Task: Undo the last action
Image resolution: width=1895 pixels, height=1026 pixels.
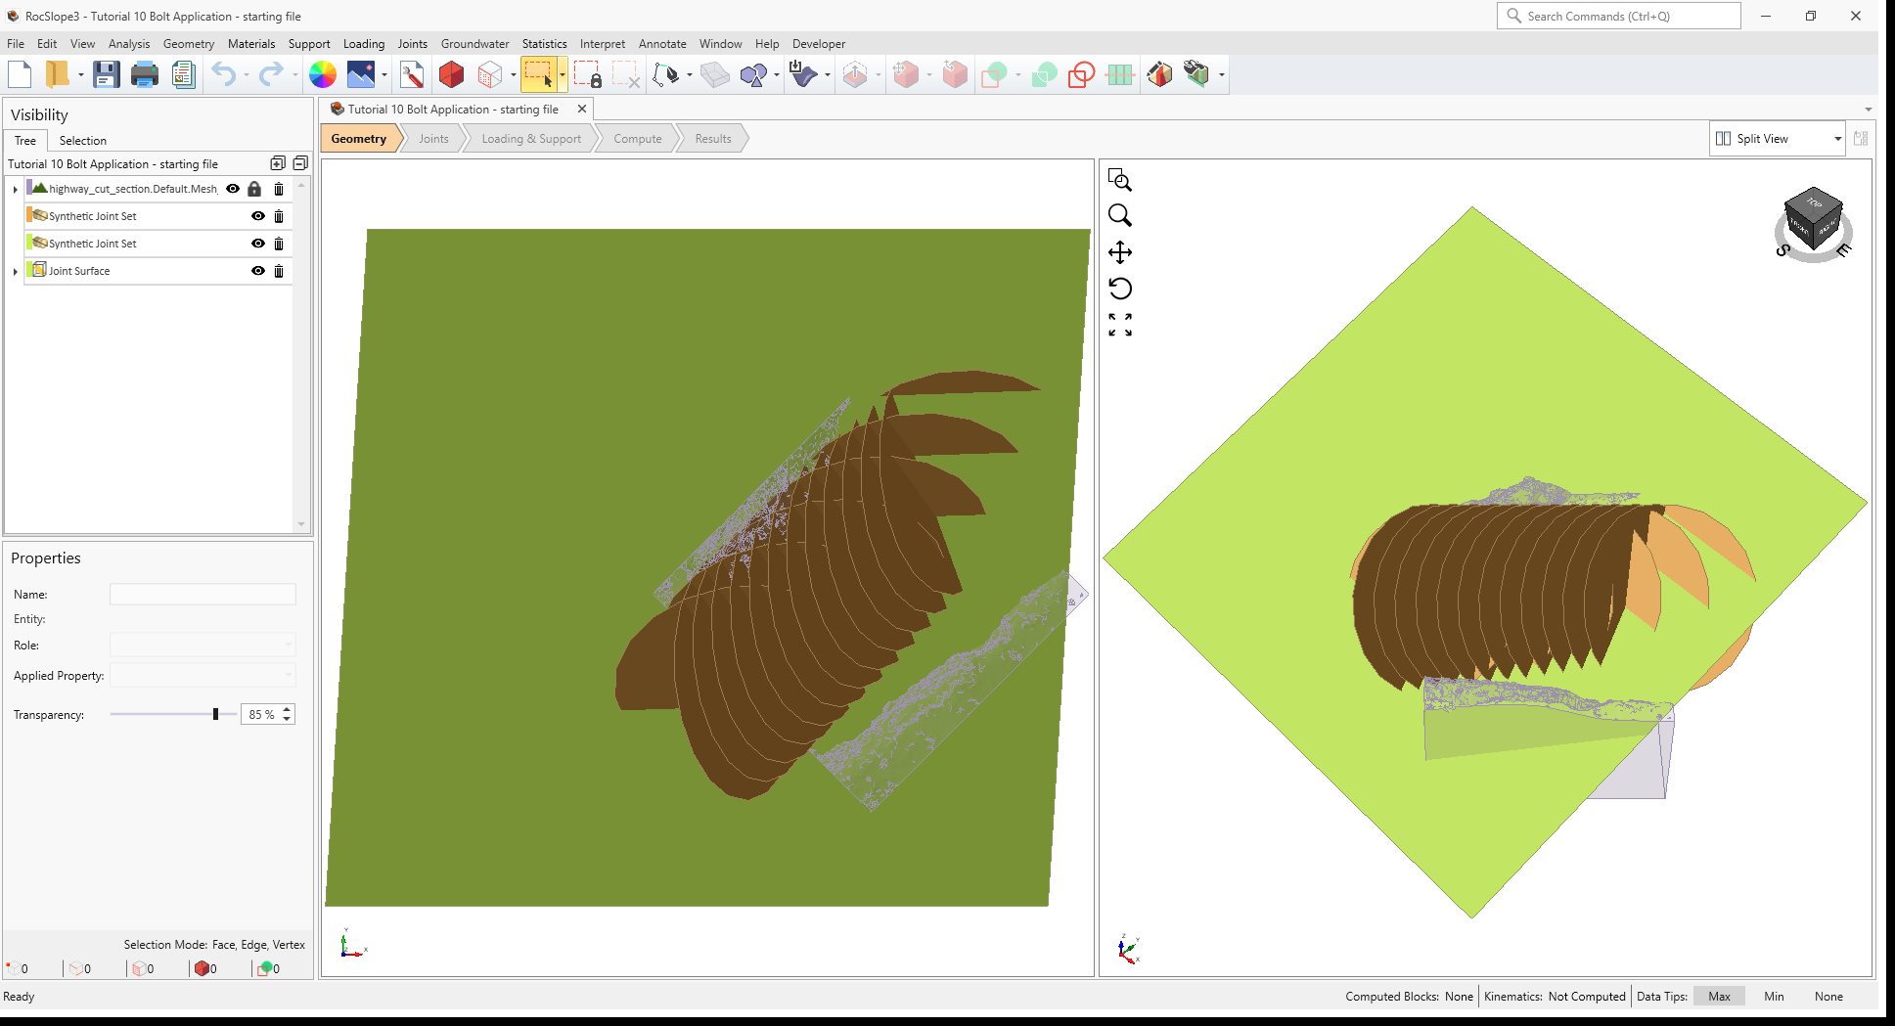Action: (x=224, y=74)
